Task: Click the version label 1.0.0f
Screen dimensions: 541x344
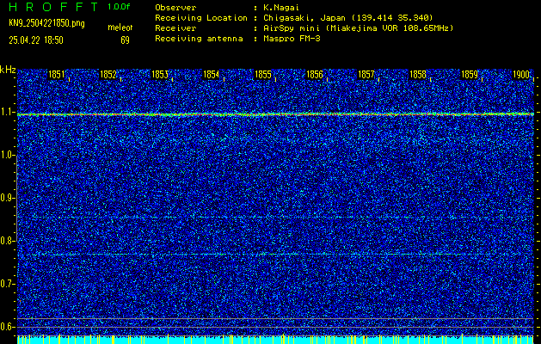Action: (119, 7)
